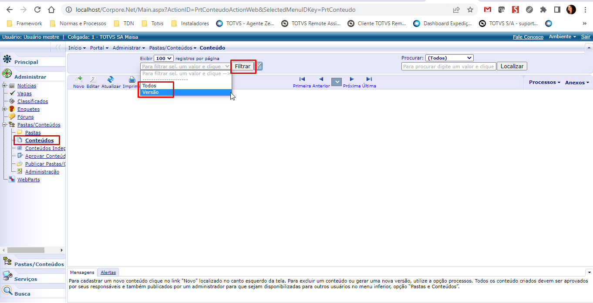Open the registros por página dropdown
This screenshot has height=303, width=593.
tap(164, 58)
